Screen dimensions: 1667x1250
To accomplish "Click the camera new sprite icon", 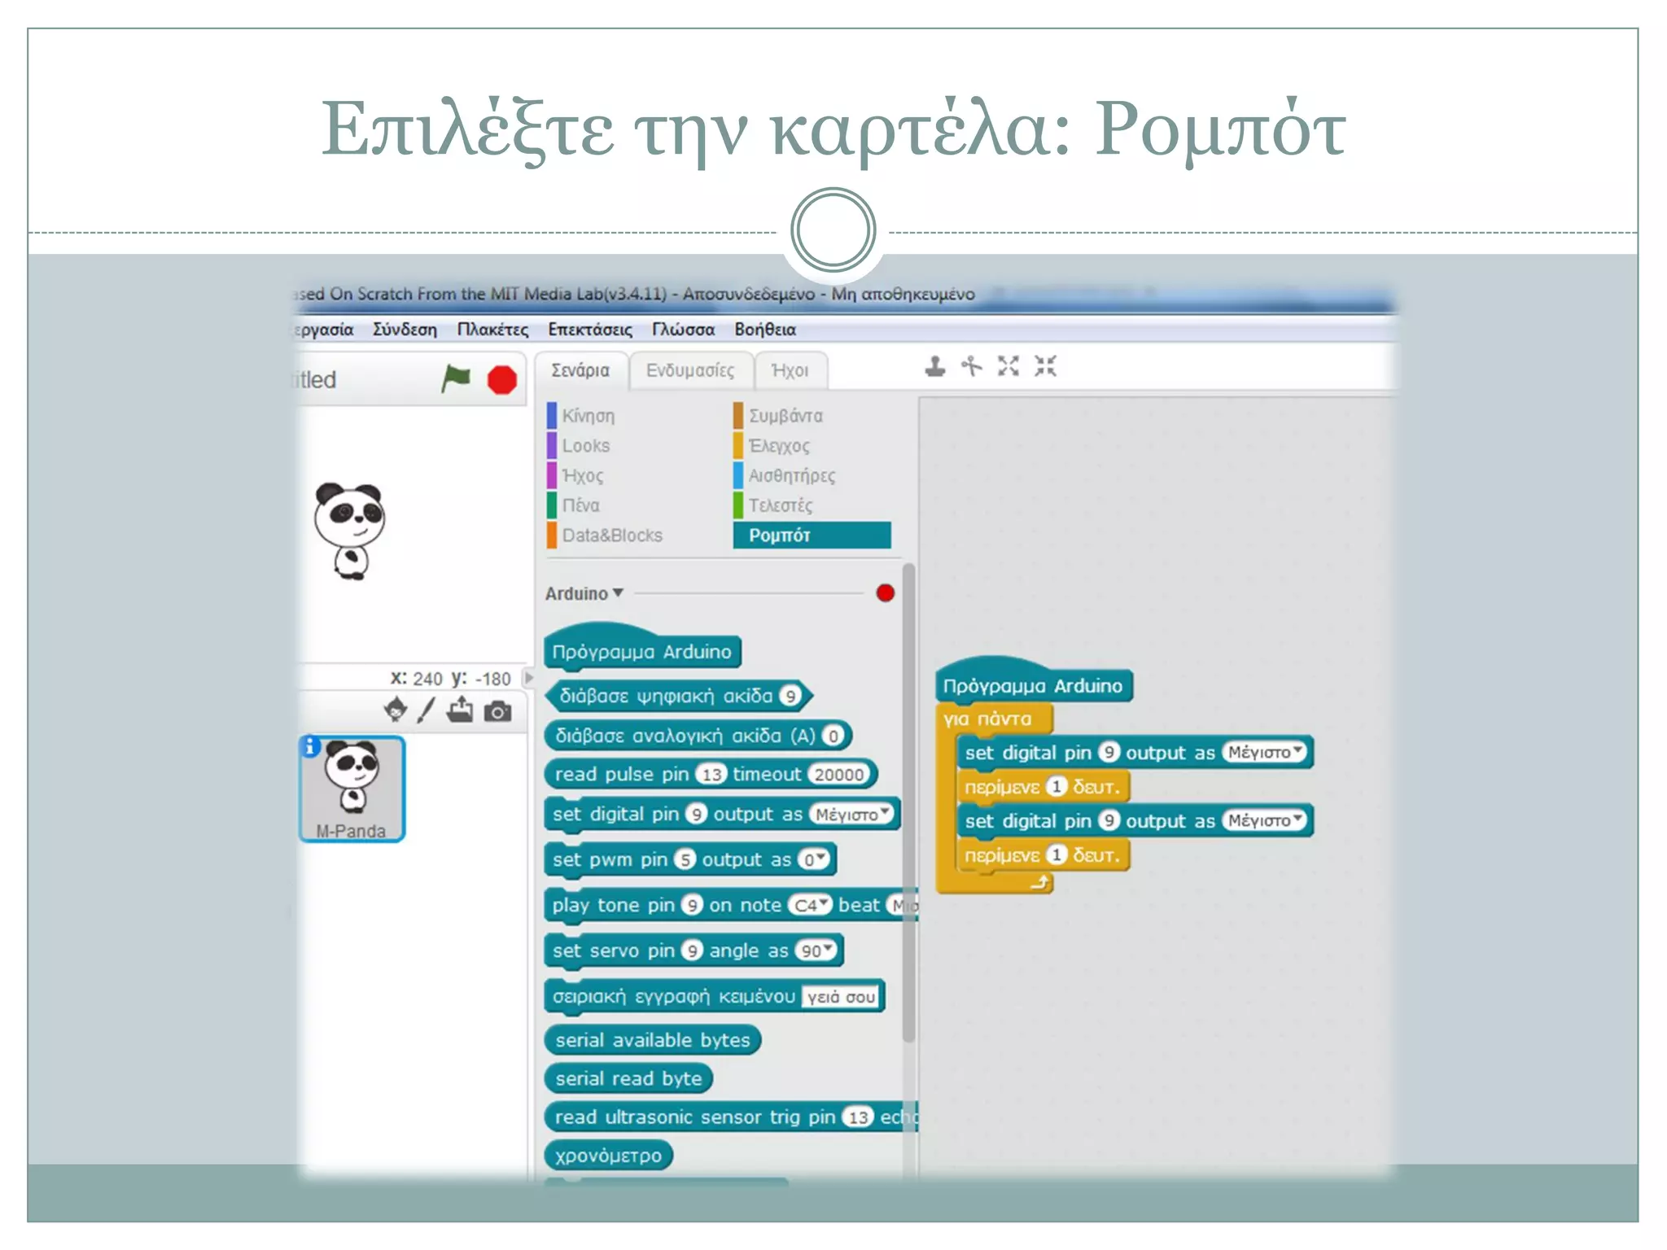I will point(497,712).
